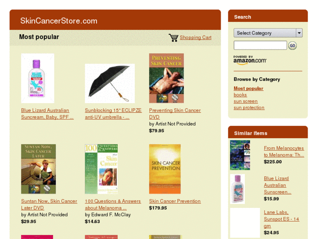Click the Suntan Now DVD cover image
The height and width of the screenshot is (239, 319).
coord(39,169)
